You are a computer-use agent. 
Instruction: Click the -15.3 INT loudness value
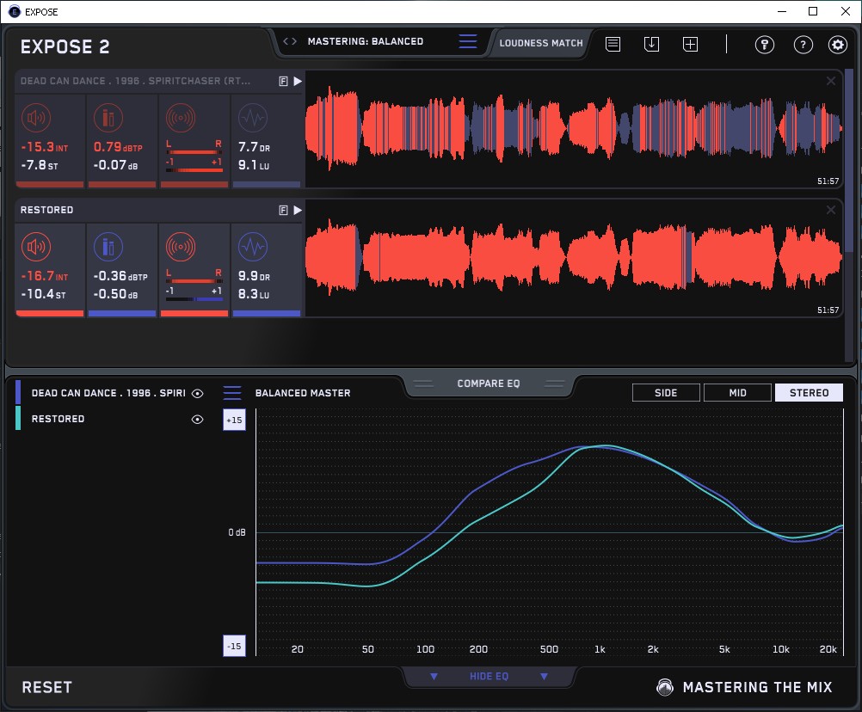pos(45,147)
